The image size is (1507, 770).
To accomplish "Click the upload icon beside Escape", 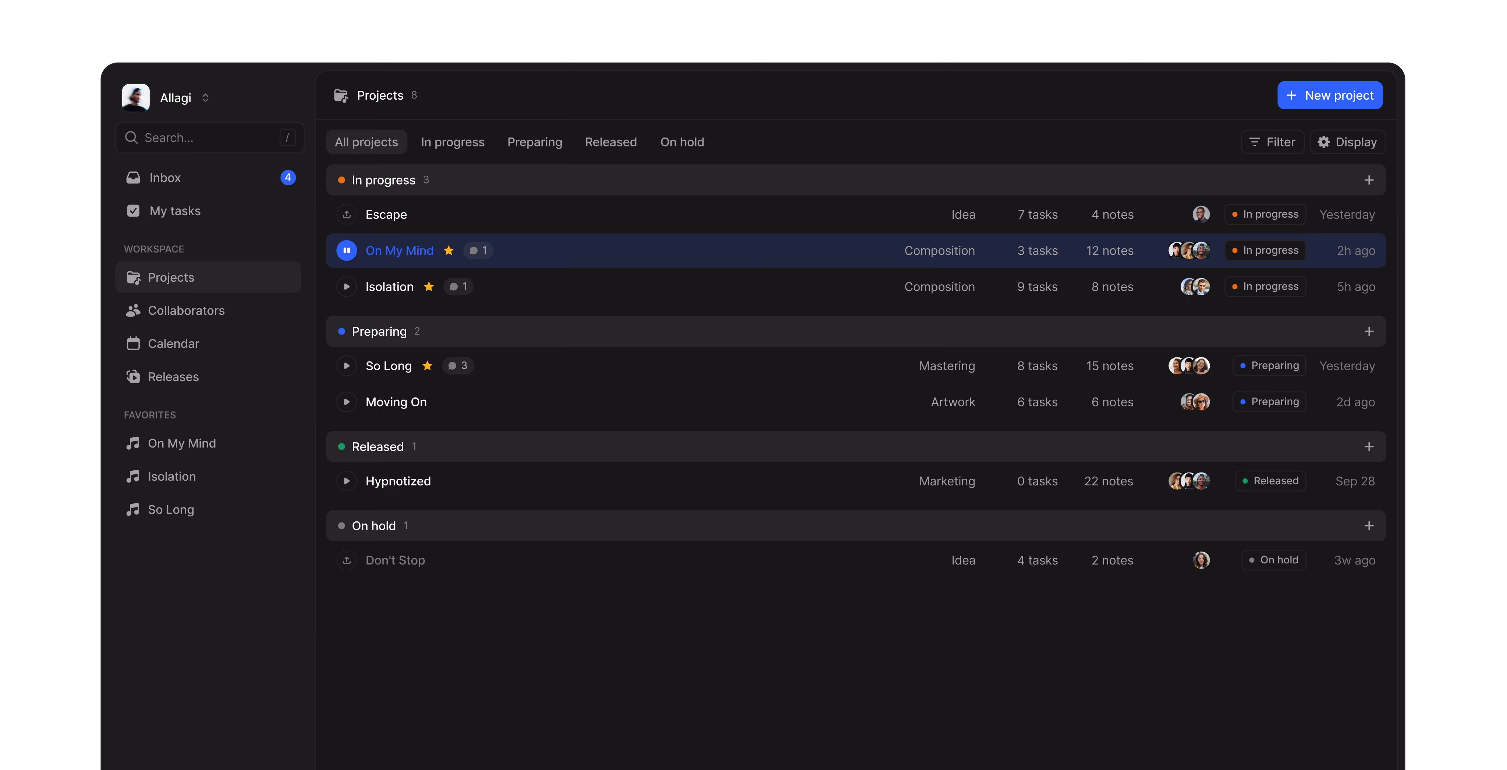I will tap(346, 215).
